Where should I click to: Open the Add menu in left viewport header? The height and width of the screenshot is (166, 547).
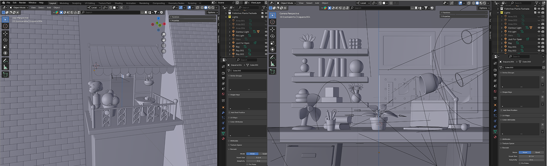point(49,7)
